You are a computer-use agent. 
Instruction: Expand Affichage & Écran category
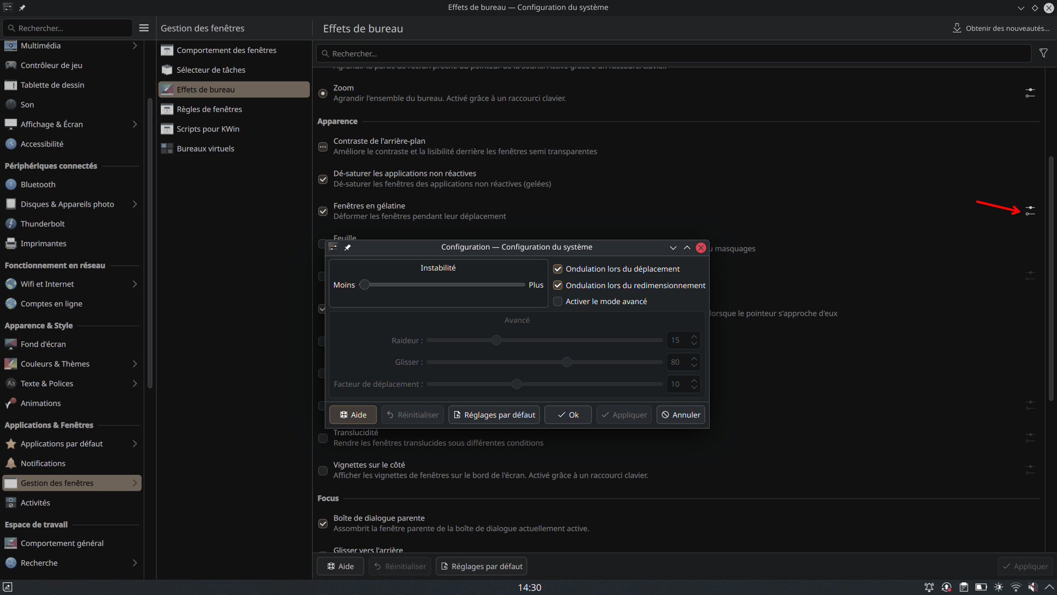point(134,125)
